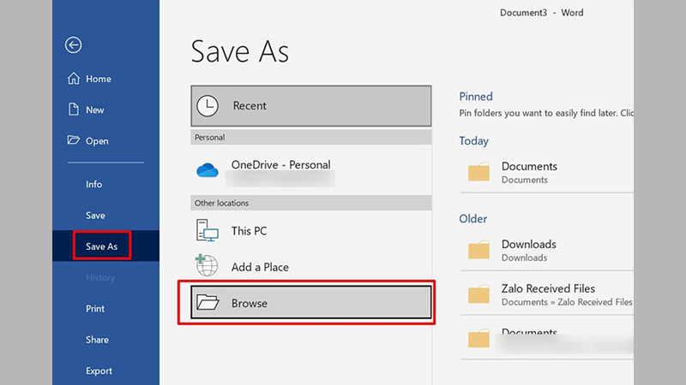The width and height of the screenshot is (686, 385).
Task: Open the Export option
Action: [99, 370]
